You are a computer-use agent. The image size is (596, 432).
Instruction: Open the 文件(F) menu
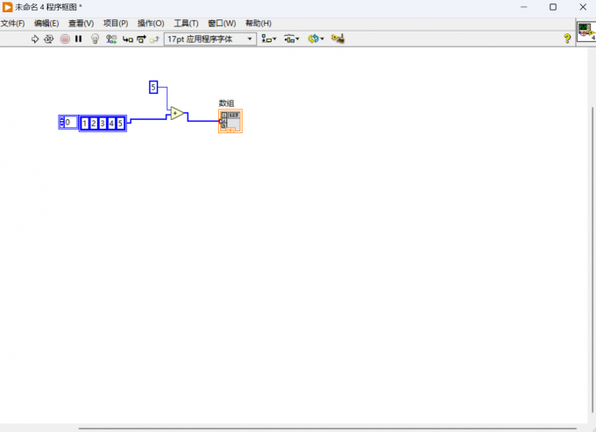coord(12,24)
